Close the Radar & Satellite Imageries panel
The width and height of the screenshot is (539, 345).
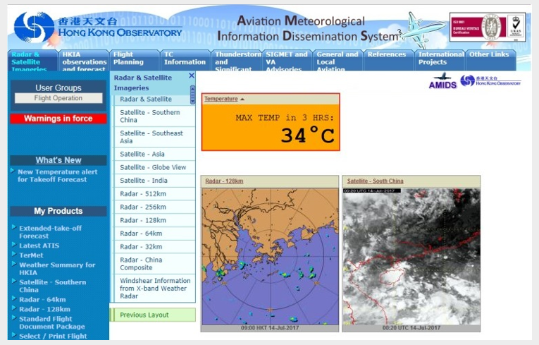tap(192, 75)
